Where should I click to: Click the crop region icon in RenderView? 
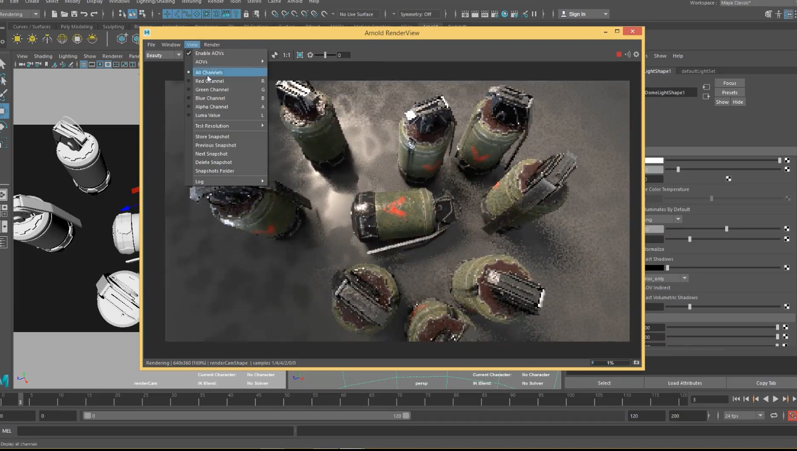click(x=300, y=55)
